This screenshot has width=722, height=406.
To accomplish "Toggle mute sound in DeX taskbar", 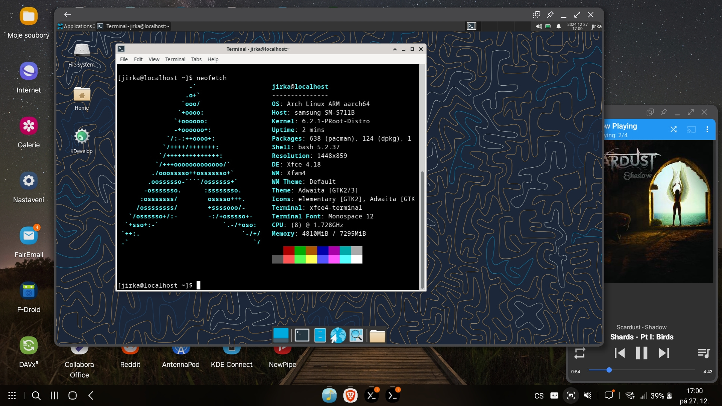I will click(587, 395).
